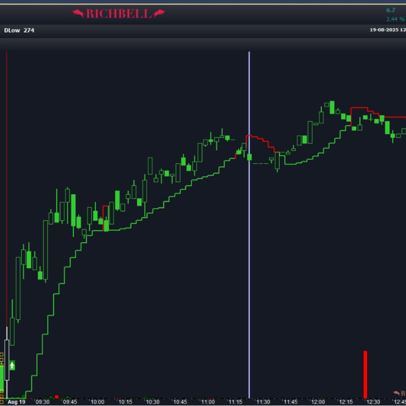Click the 6.7 price change value
This screenshot has width=406, height=406.
point(391,10)
